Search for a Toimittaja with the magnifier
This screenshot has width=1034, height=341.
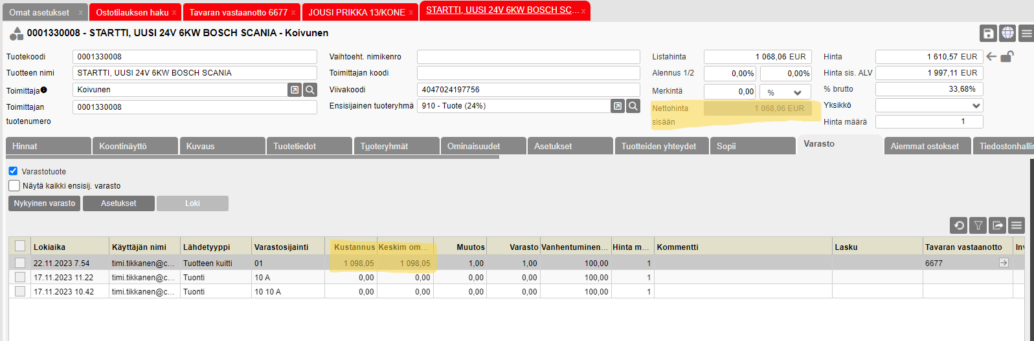pyautogui.click(x=310, y=90)
